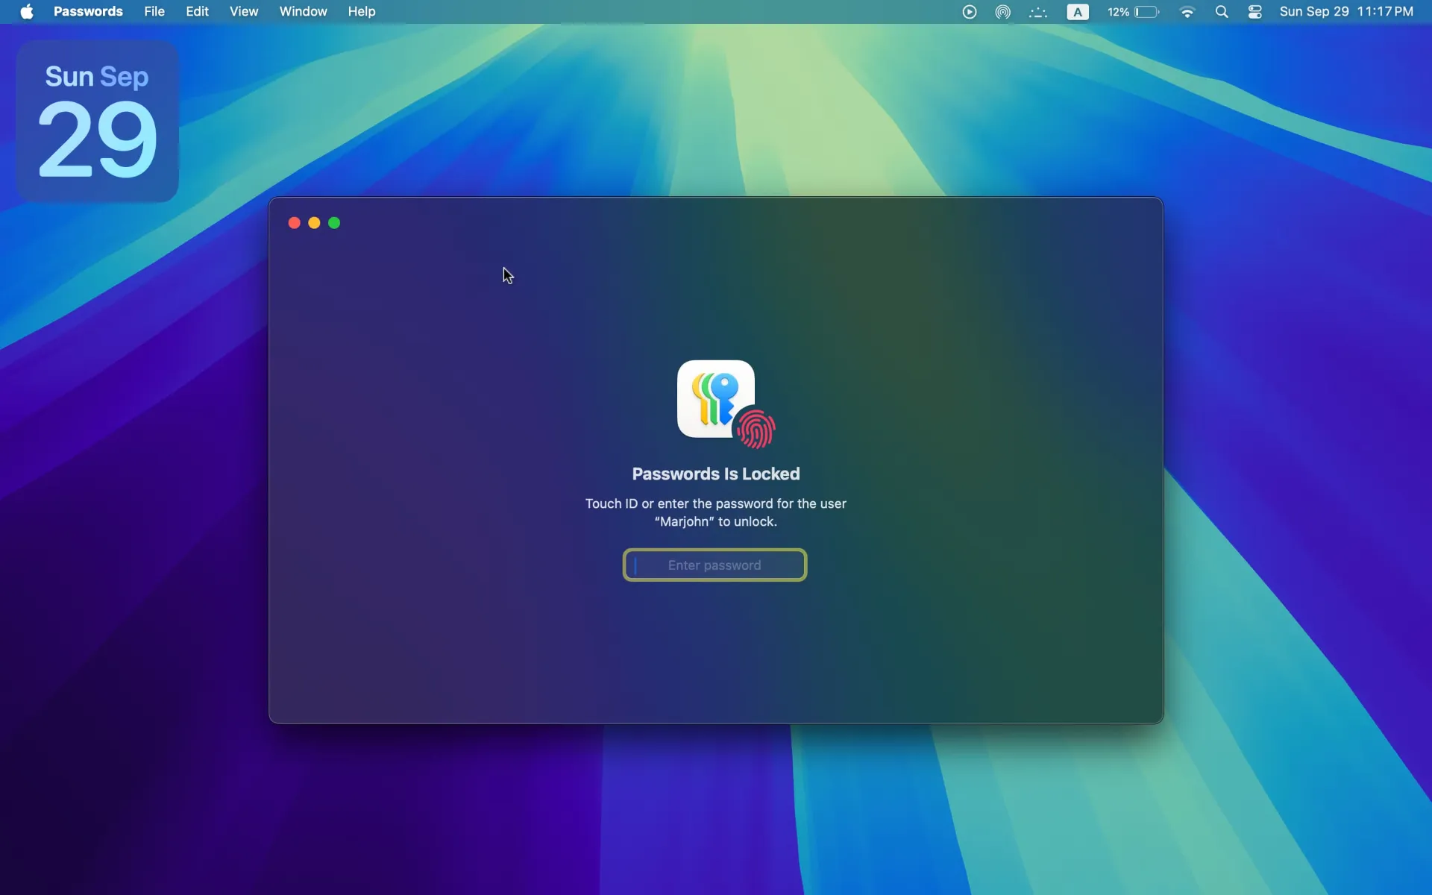Image resolution: width=1432 pixels, height=895 pixels.
Task: Open the input source A icon
Action: tap(1077, 12)
